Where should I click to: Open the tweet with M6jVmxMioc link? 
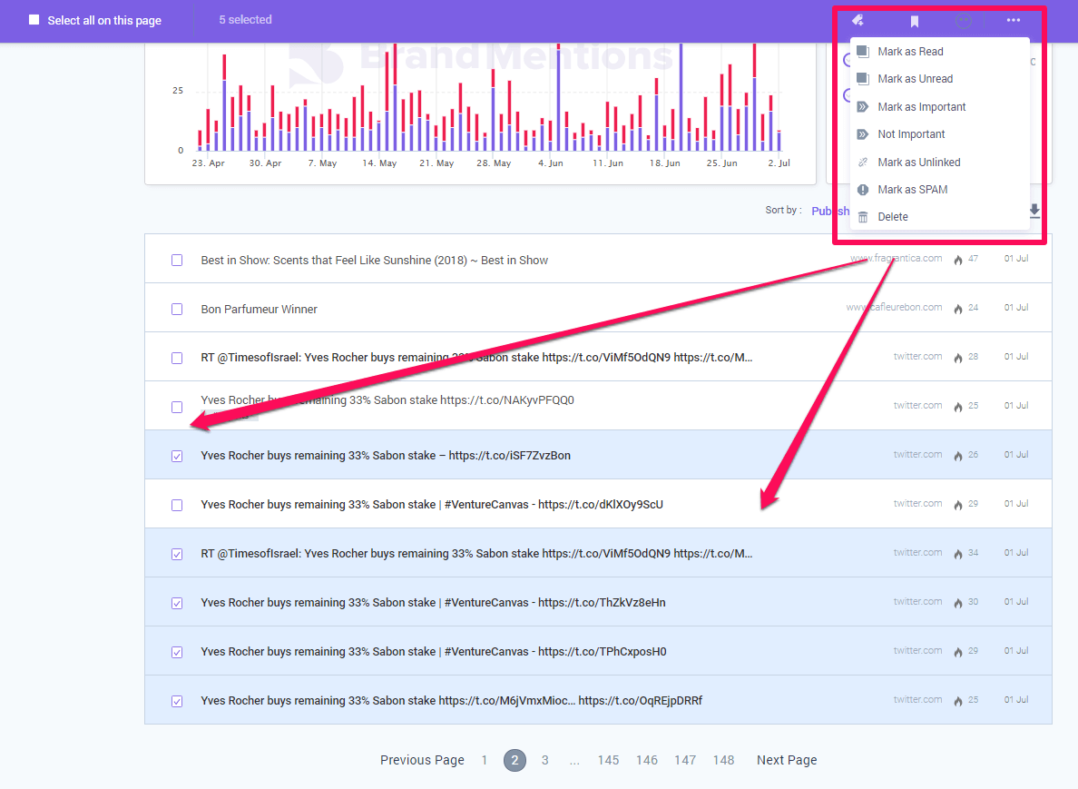pyautogui.click(x=452, y=700)
